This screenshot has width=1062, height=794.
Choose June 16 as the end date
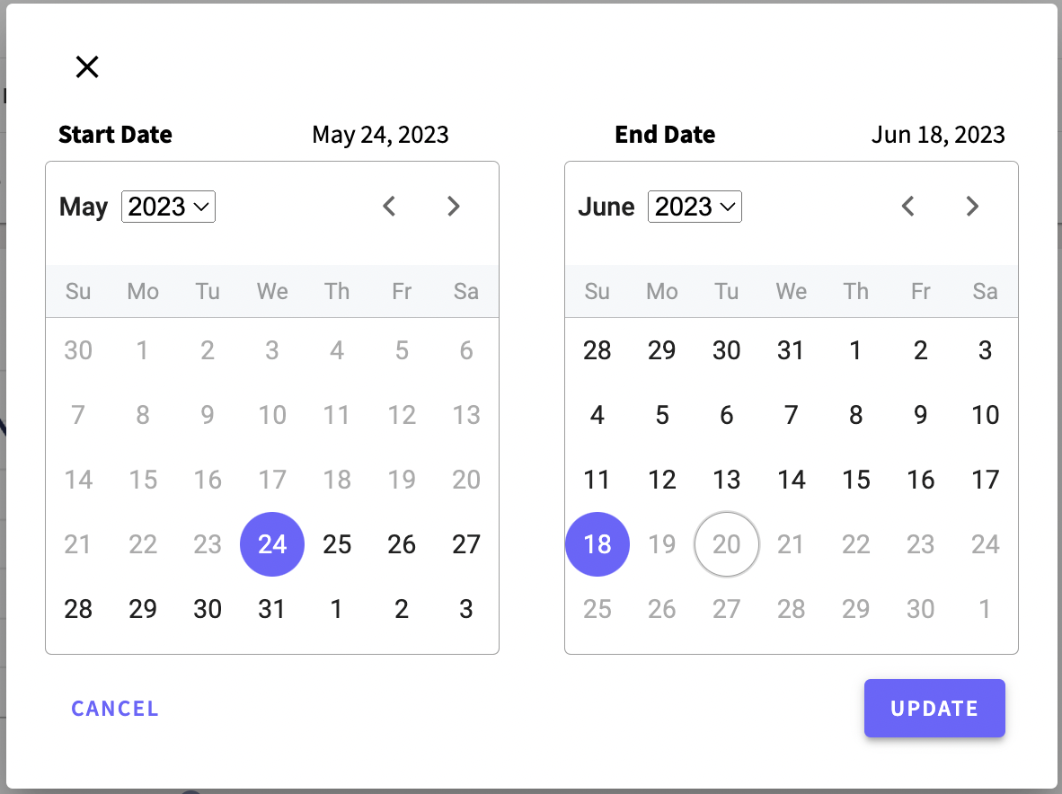pos(921,480)
